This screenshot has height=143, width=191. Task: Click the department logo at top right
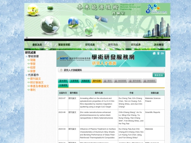click(x=156, y=9)
